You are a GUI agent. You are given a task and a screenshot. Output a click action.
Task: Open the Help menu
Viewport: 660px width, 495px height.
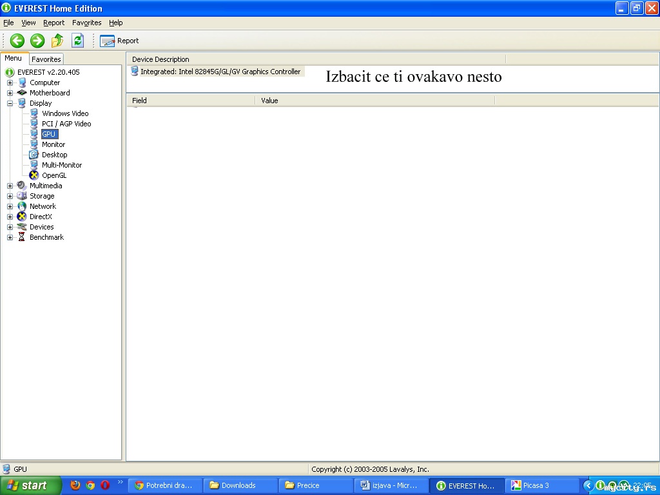click(116, 23)
